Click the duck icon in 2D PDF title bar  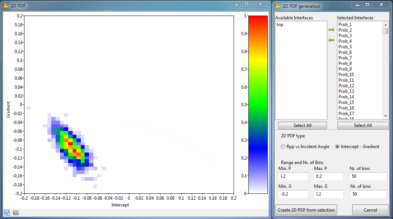click(x=6, y=6)
